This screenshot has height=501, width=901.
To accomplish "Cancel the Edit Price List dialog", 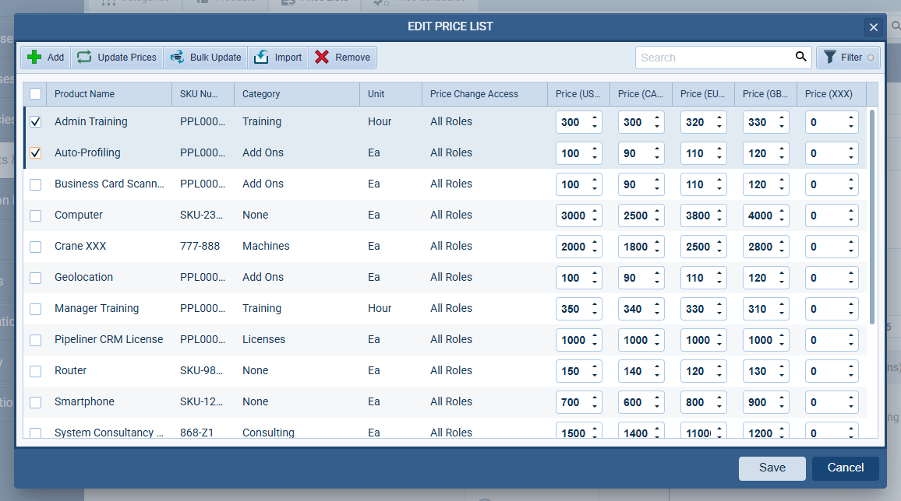I will pyautogui.click(x=845, y=468).
